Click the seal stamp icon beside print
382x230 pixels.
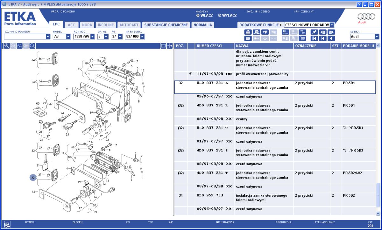pyautogui.click(x=256, y=32)
